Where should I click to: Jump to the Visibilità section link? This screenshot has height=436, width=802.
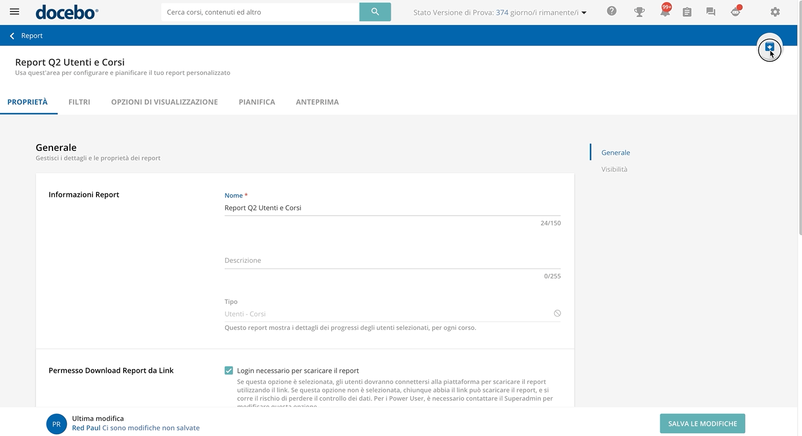[x=614, y=169]
